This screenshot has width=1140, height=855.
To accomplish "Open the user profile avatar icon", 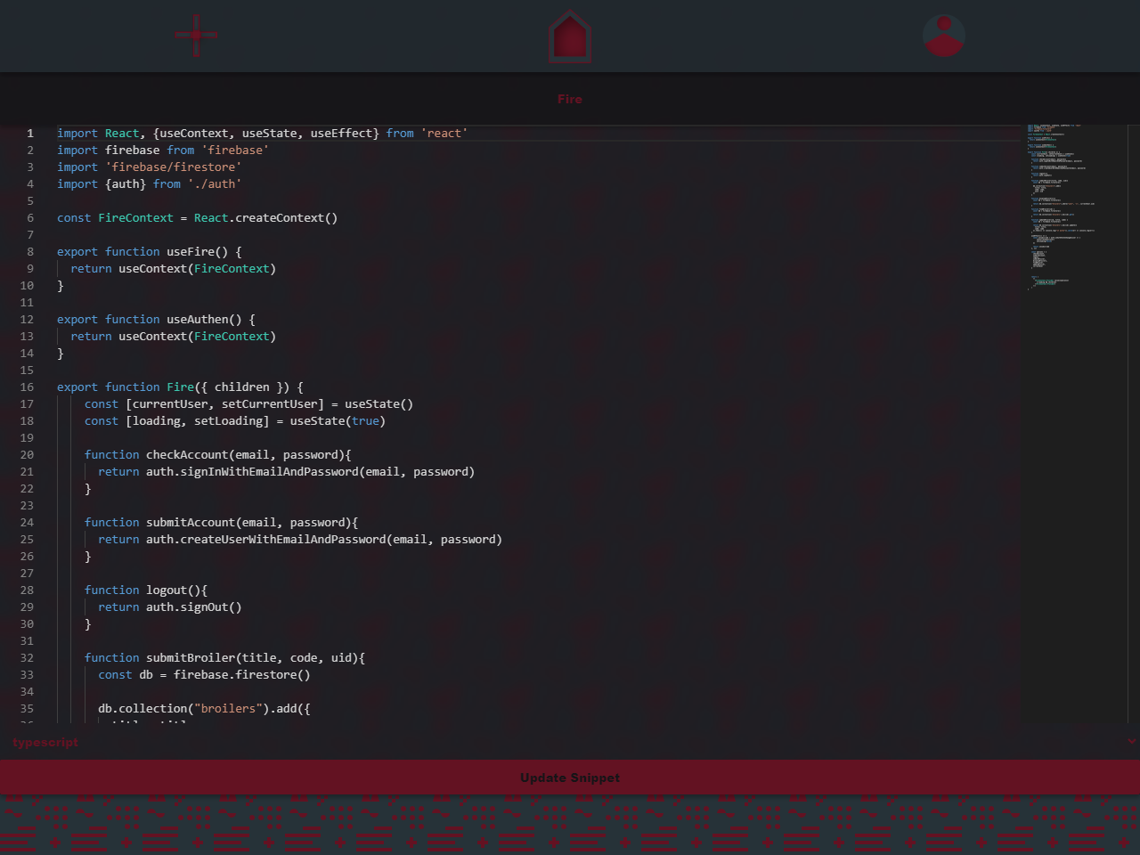I will click(944, 36).
